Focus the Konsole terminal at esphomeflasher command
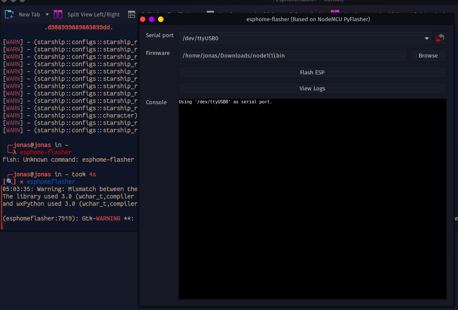The height and width of the screenshot is (310, 458). [51, 182]
